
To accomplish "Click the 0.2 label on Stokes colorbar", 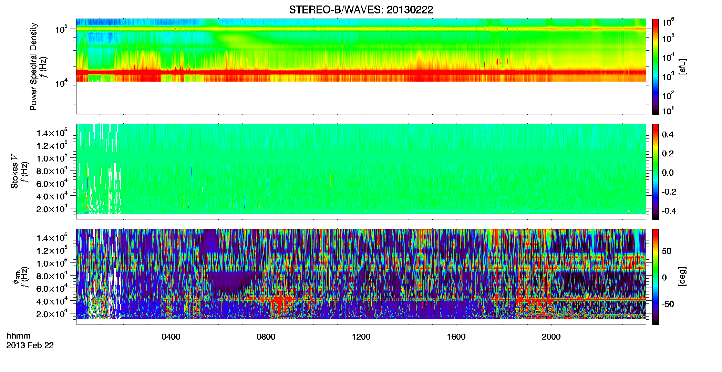I will (668, 154).
